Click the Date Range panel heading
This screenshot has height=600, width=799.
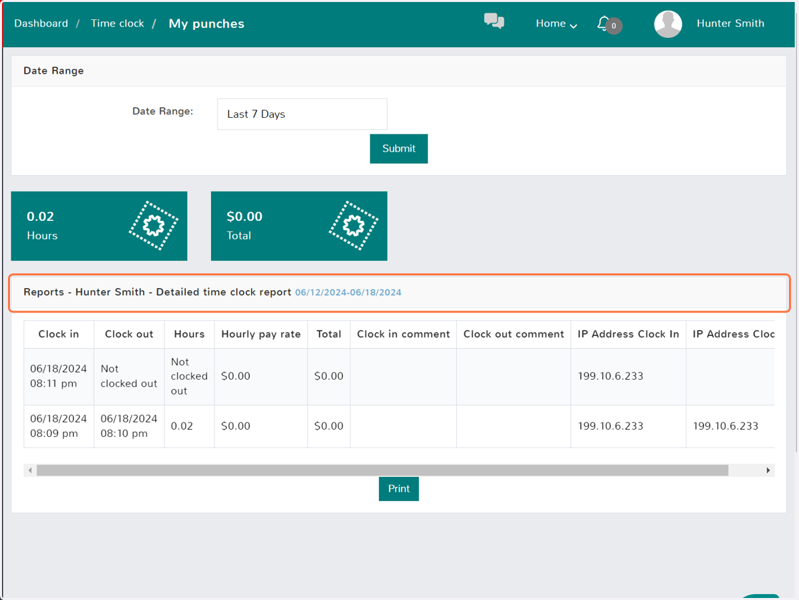(x=54, y=71)
